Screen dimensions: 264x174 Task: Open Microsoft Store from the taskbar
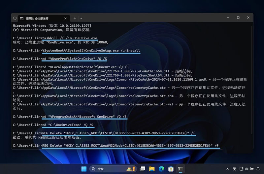pos(171,169)
